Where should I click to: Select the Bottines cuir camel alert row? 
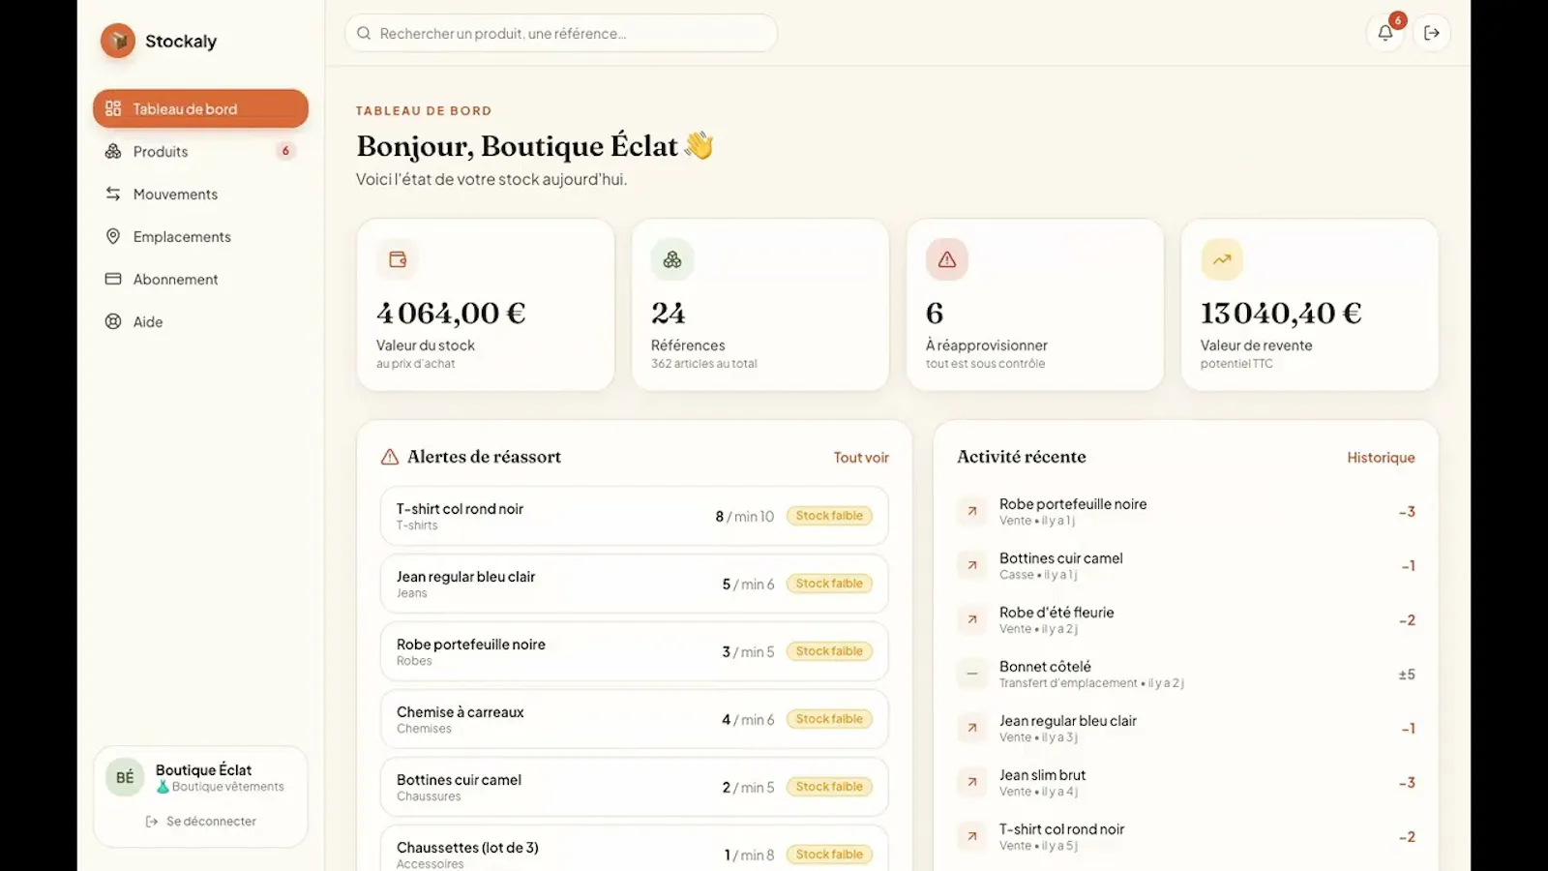[635, 787]
